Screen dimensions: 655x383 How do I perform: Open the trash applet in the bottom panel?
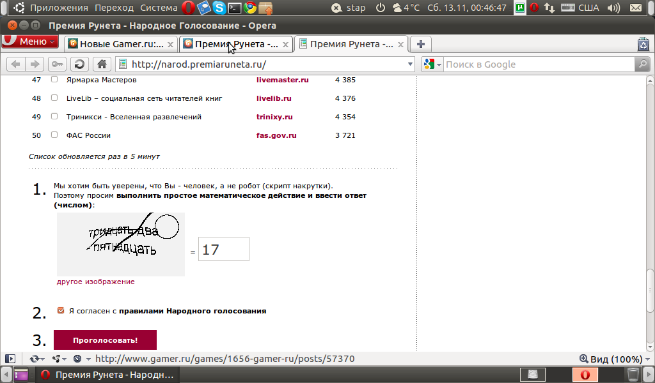[633, 375]
